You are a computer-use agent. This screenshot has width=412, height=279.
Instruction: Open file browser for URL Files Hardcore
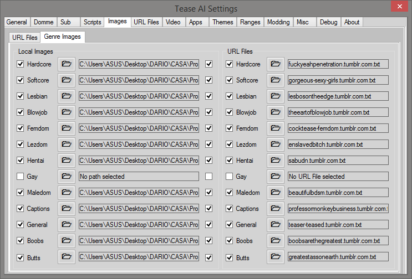(276, 64)
